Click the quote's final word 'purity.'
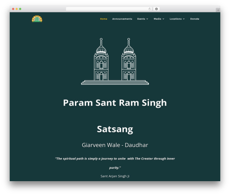The image size is (230, 195). (115, 168)
